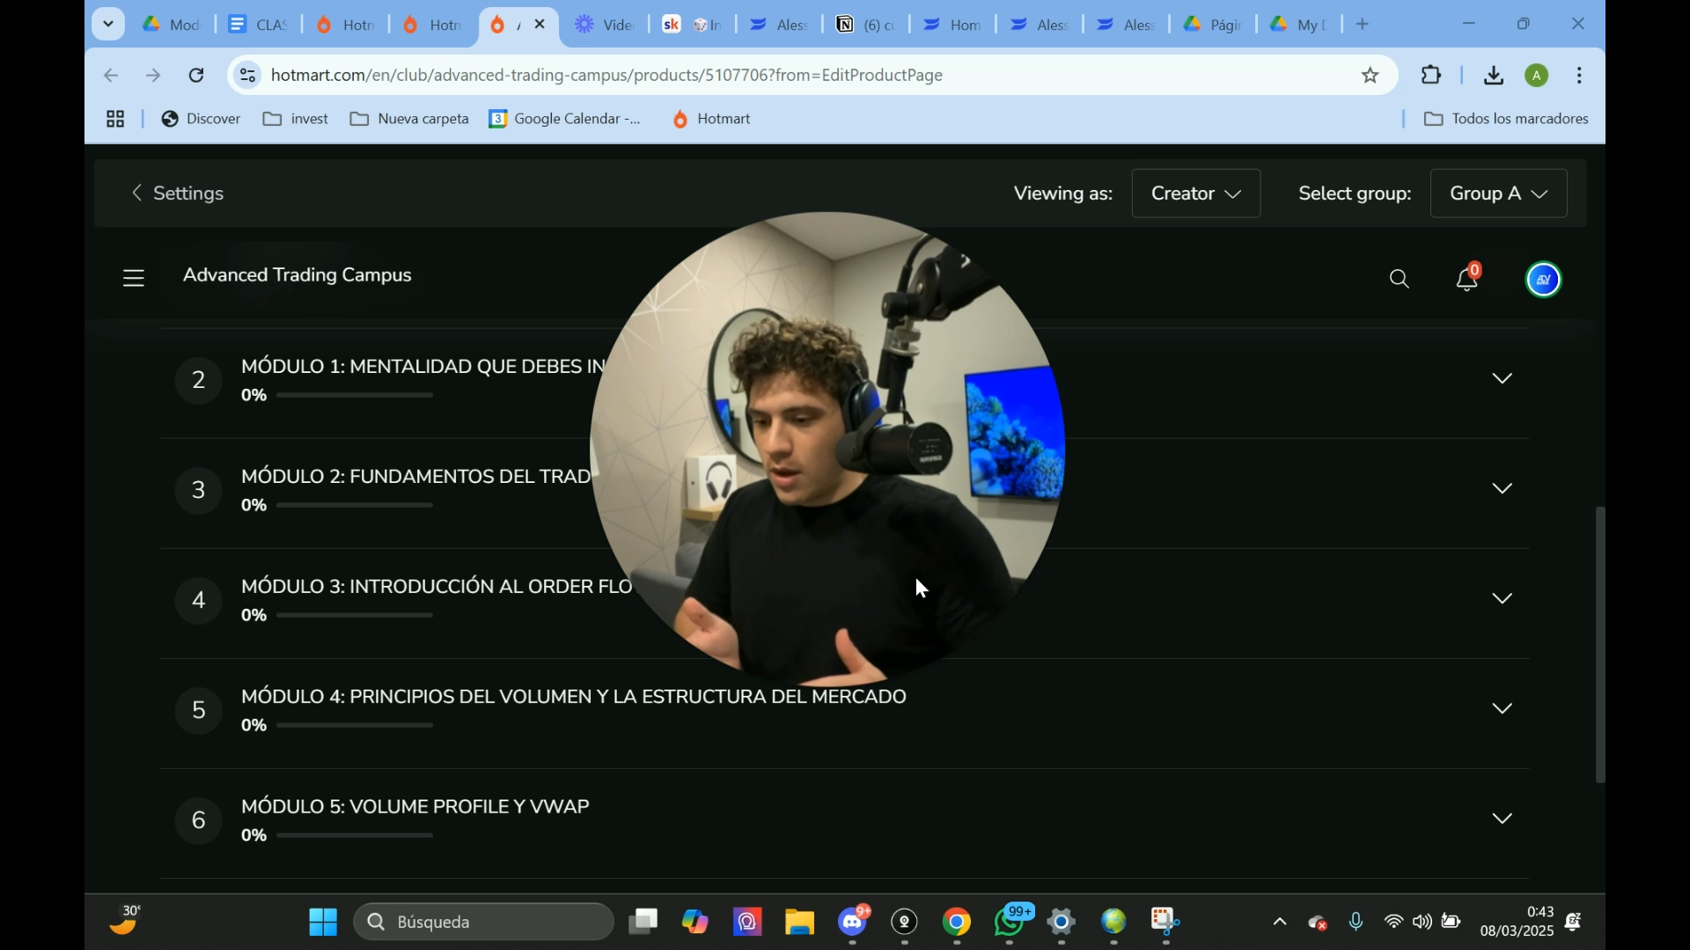
Task: Switch to the 'Vide' tab
Action: (605, 25)
